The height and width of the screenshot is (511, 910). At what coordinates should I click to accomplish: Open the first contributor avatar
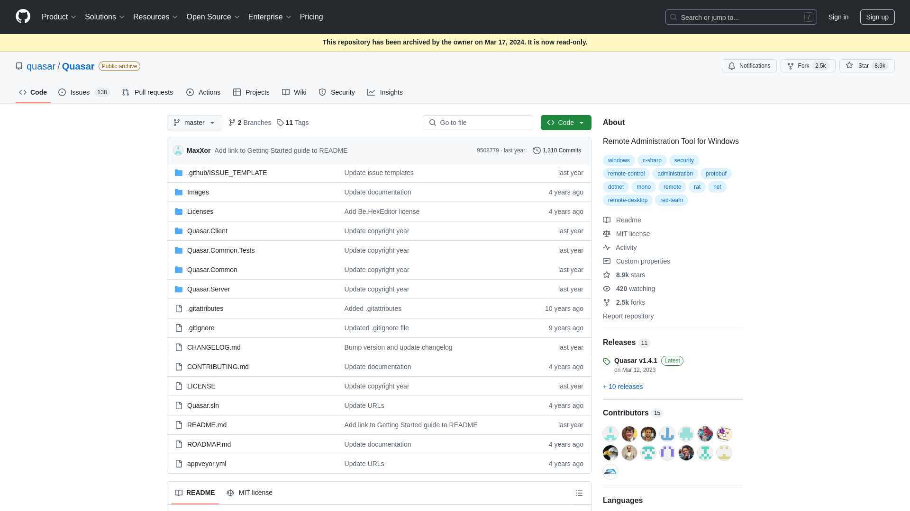click(x=610, y=433)
